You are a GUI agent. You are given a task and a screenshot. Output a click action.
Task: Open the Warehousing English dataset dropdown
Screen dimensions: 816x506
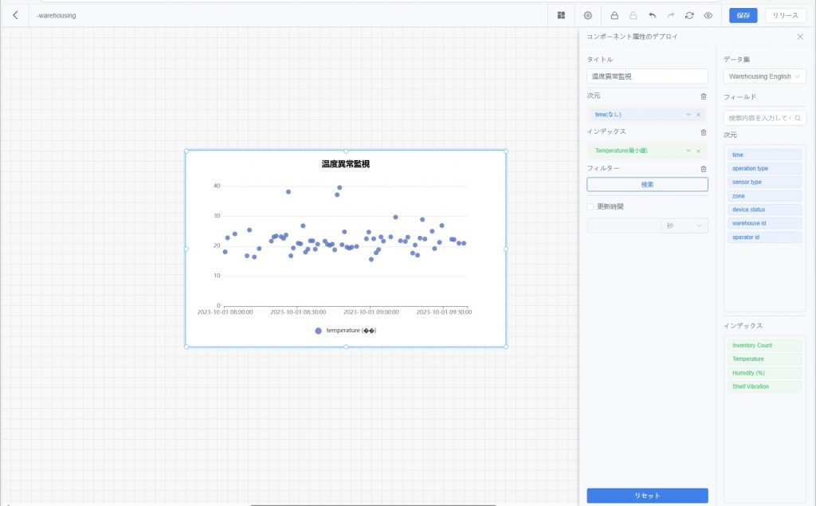point(765,76)
